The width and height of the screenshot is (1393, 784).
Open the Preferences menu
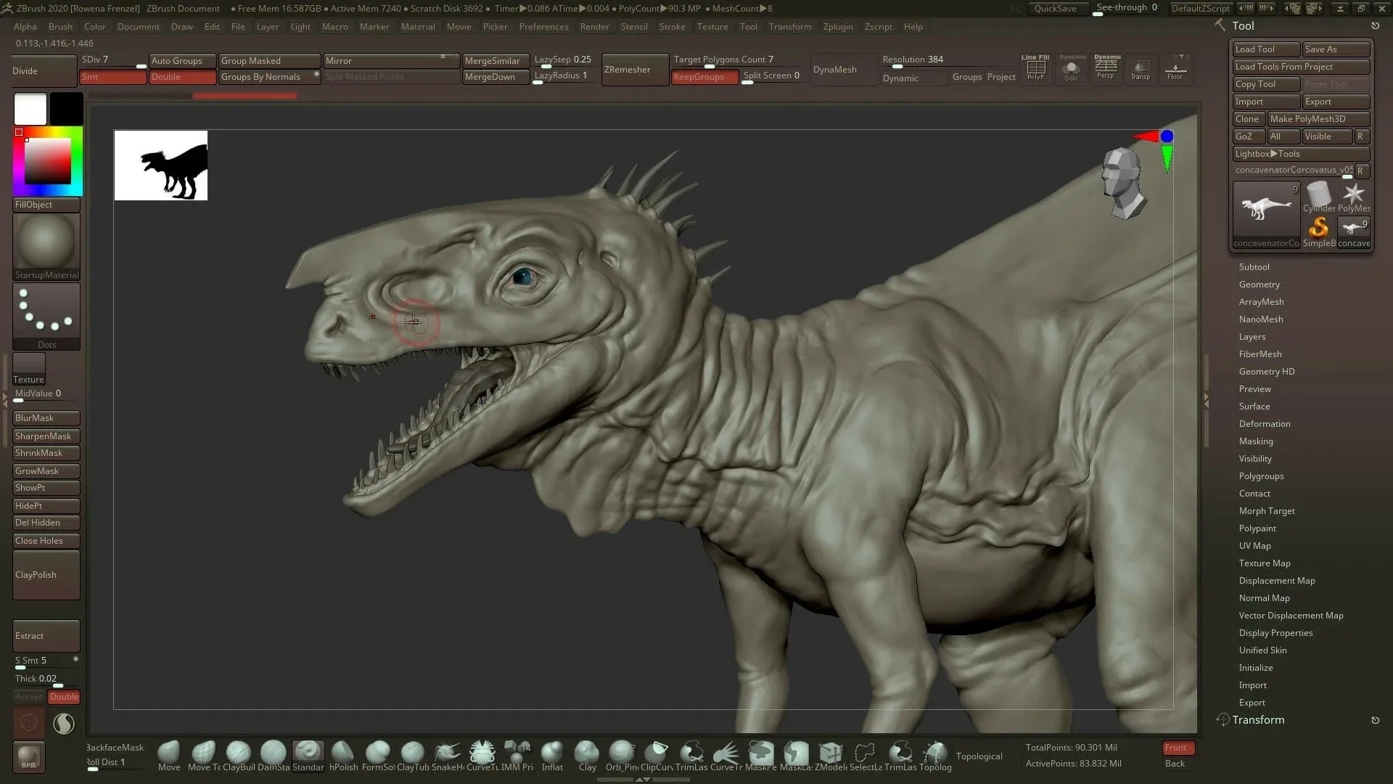point(544,27)
